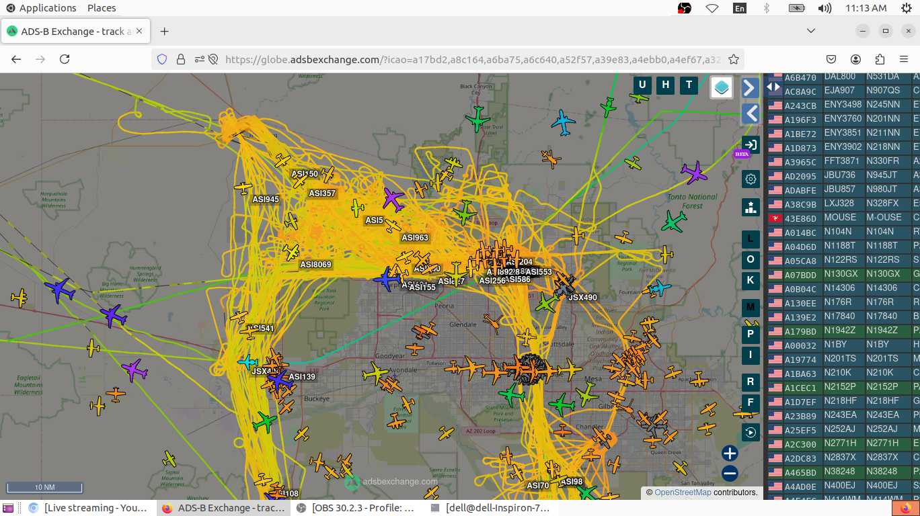Zoom in on the map

pyautogui.click(x=730, y=453)
